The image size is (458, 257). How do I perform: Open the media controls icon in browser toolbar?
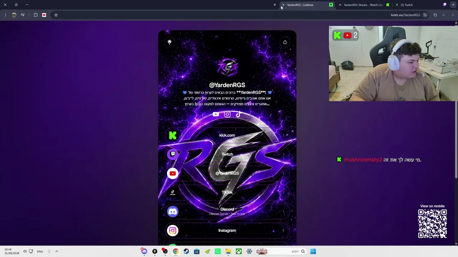tap(23, 15)
